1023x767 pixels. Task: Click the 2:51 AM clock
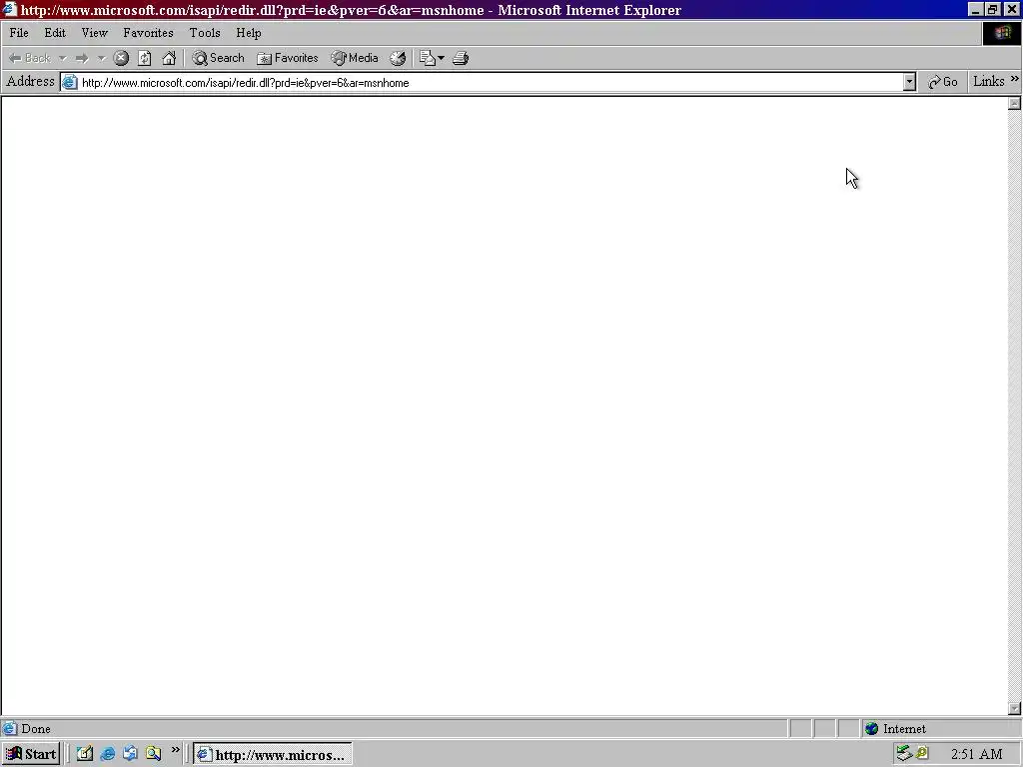977,754
